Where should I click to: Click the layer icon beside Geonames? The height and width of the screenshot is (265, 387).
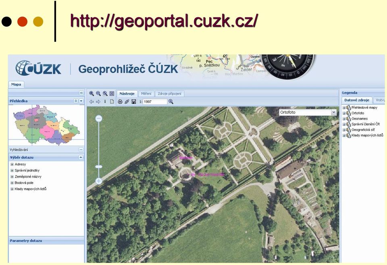(x=348, y=118)
